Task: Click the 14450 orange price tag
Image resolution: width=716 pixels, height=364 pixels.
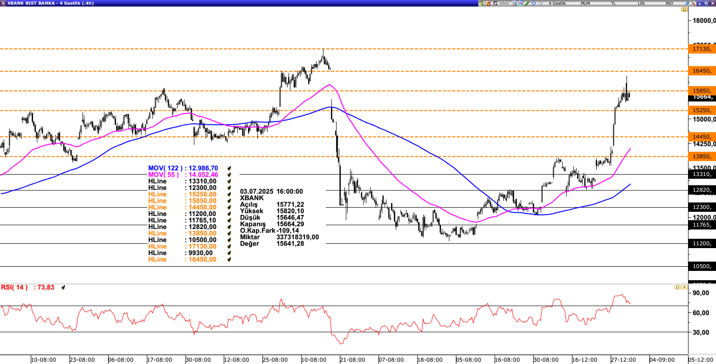Action: coord(702,137)
